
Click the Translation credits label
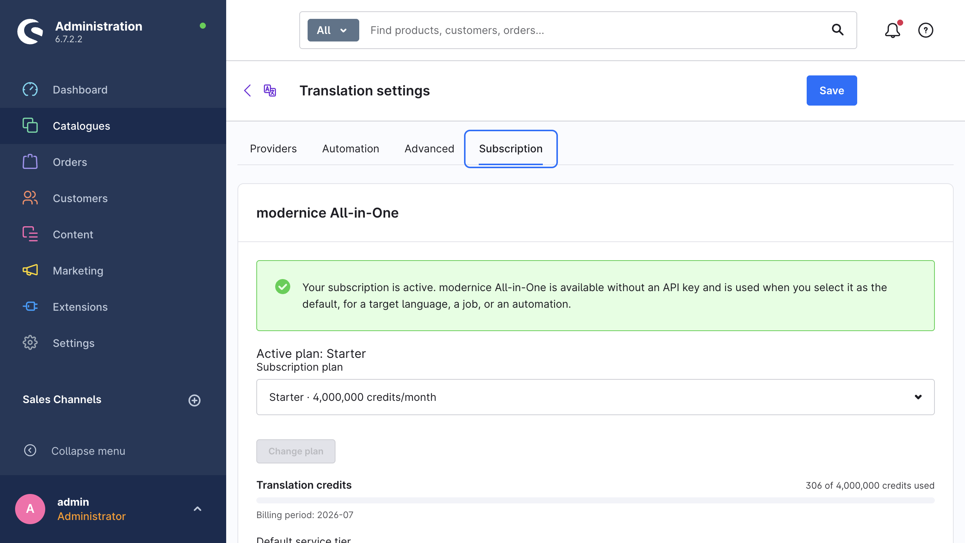click(x=304, y=485)
